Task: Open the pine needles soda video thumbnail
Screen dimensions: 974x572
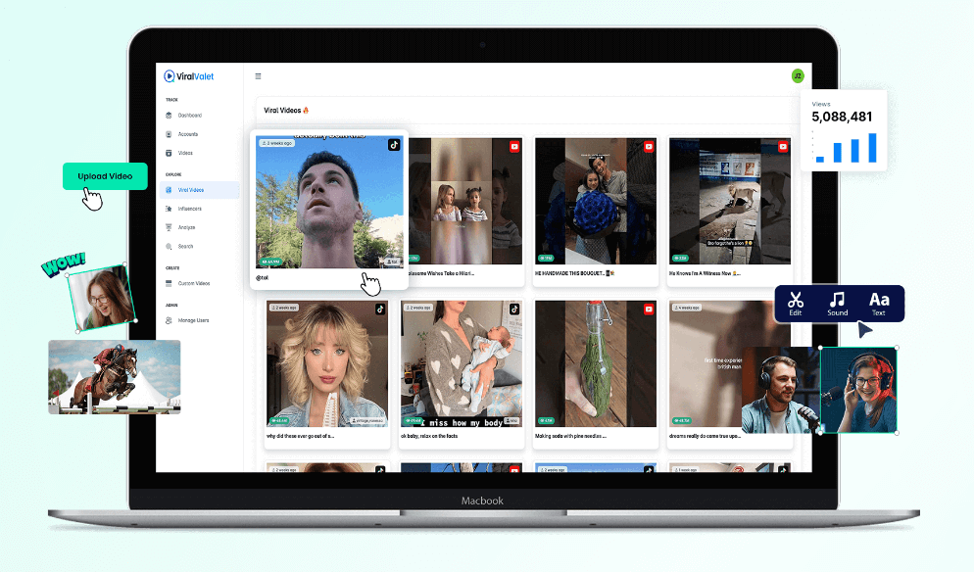Action: [x=596, y=364]
